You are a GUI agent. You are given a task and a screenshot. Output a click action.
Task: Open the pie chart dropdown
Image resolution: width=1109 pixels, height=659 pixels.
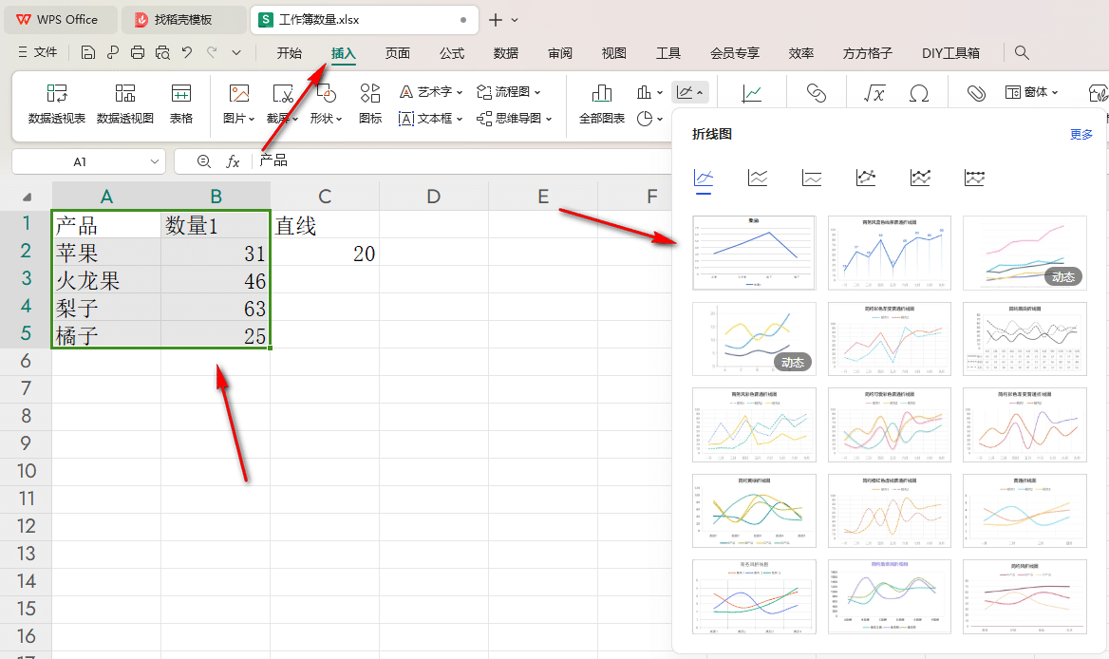(x=649, y=119)
